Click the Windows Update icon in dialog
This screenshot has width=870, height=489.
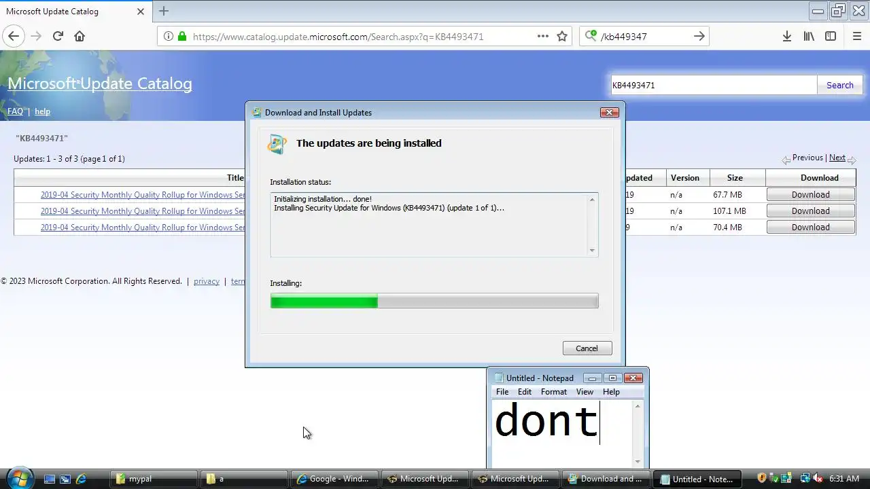pyautogui.click(x=277, y=144)
